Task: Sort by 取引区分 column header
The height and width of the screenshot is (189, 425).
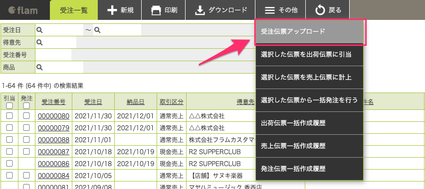Action: click(172, 102)
